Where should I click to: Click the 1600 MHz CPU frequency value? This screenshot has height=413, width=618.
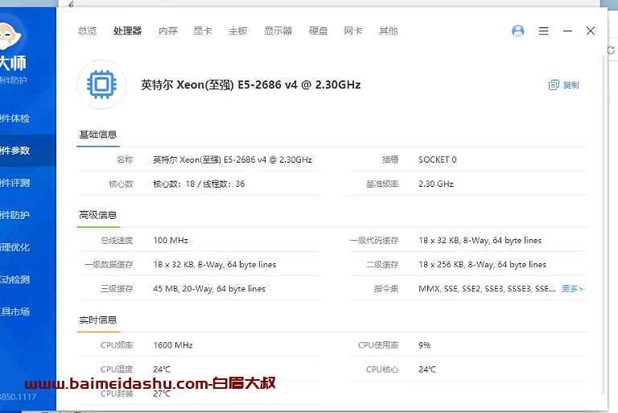[173, 345]
